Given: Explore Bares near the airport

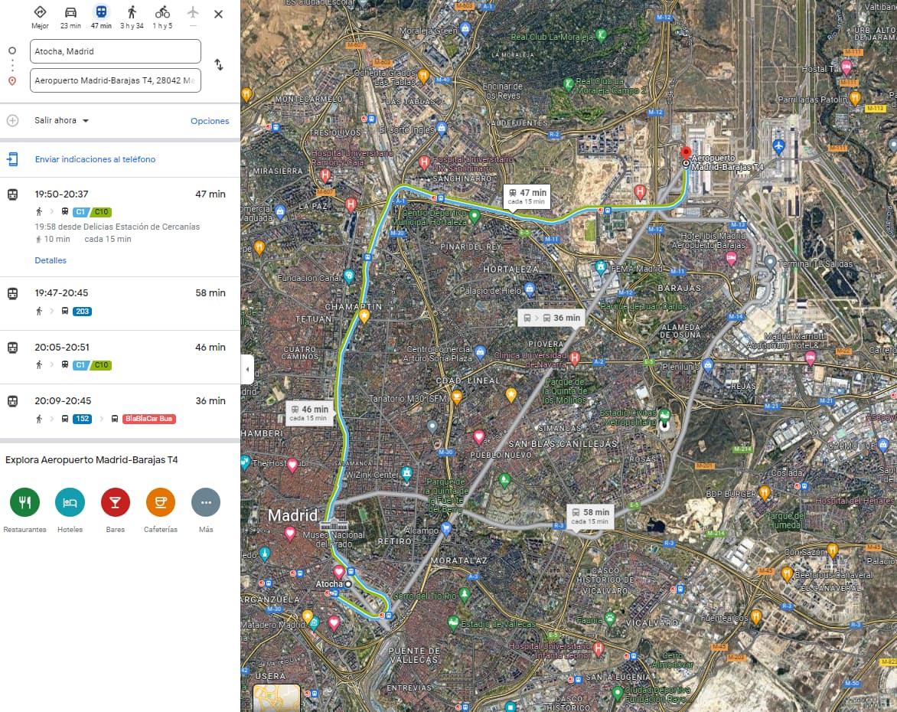Looking at the screenshot, I should tap(115, 502).
